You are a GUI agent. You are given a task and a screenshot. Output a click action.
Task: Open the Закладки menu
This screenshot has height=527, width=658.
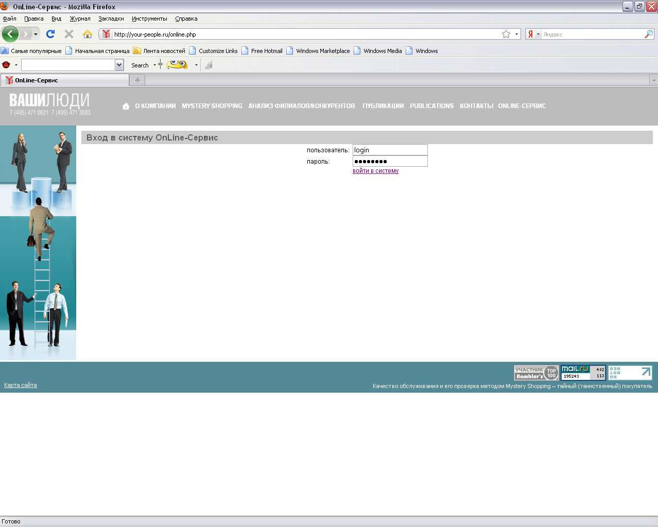(111, 19)
